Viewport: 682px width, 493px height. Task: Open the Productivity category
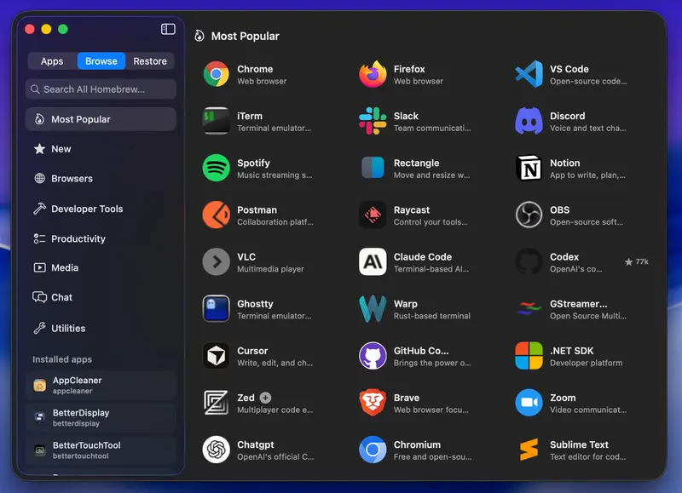coord(101,239)
